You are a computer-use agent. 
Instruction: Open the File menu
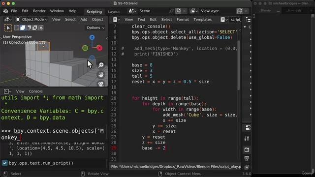pyautogui.click(x=14, y=11)
